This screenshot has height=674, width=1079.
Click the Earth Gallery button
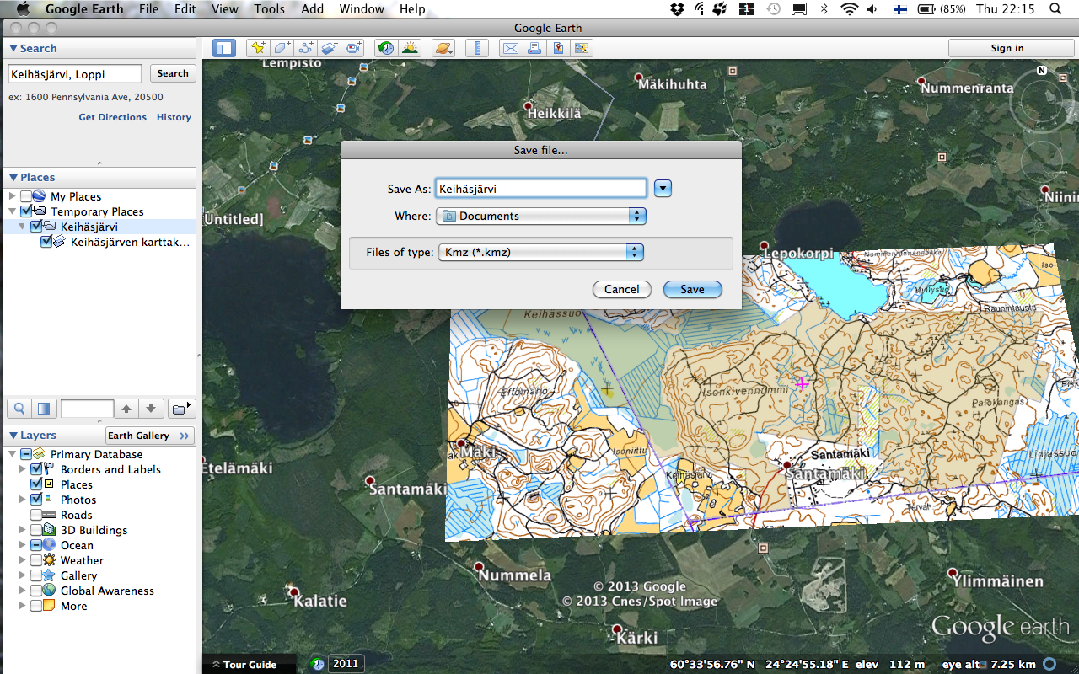point(150,436)
